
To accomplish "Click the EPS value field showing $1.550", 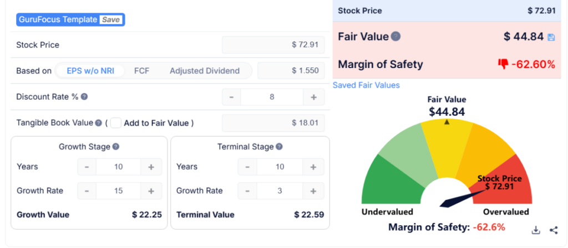I will [291, 71].
